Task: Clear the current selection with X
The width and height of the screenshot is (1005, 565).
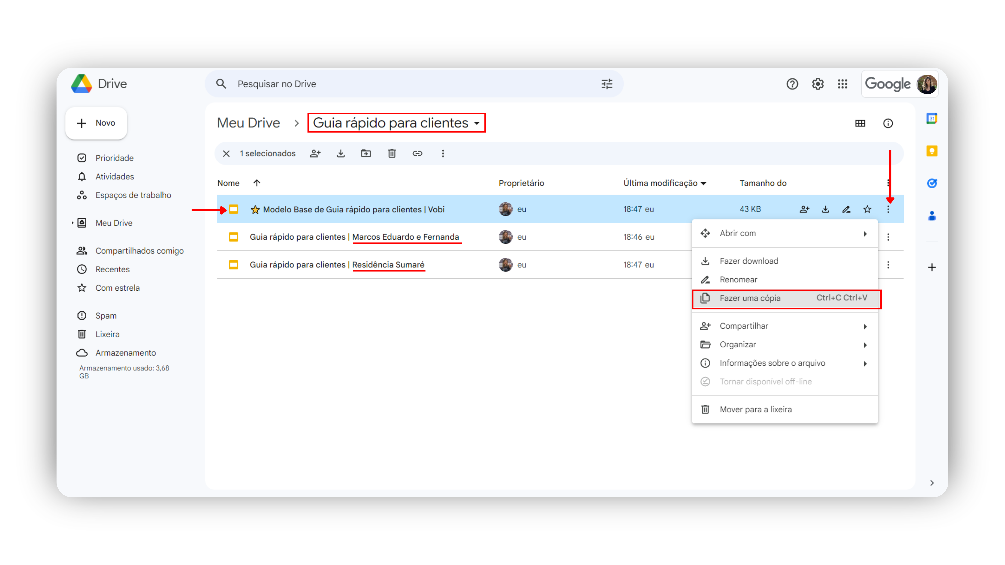Action: (x=226, y=153)
